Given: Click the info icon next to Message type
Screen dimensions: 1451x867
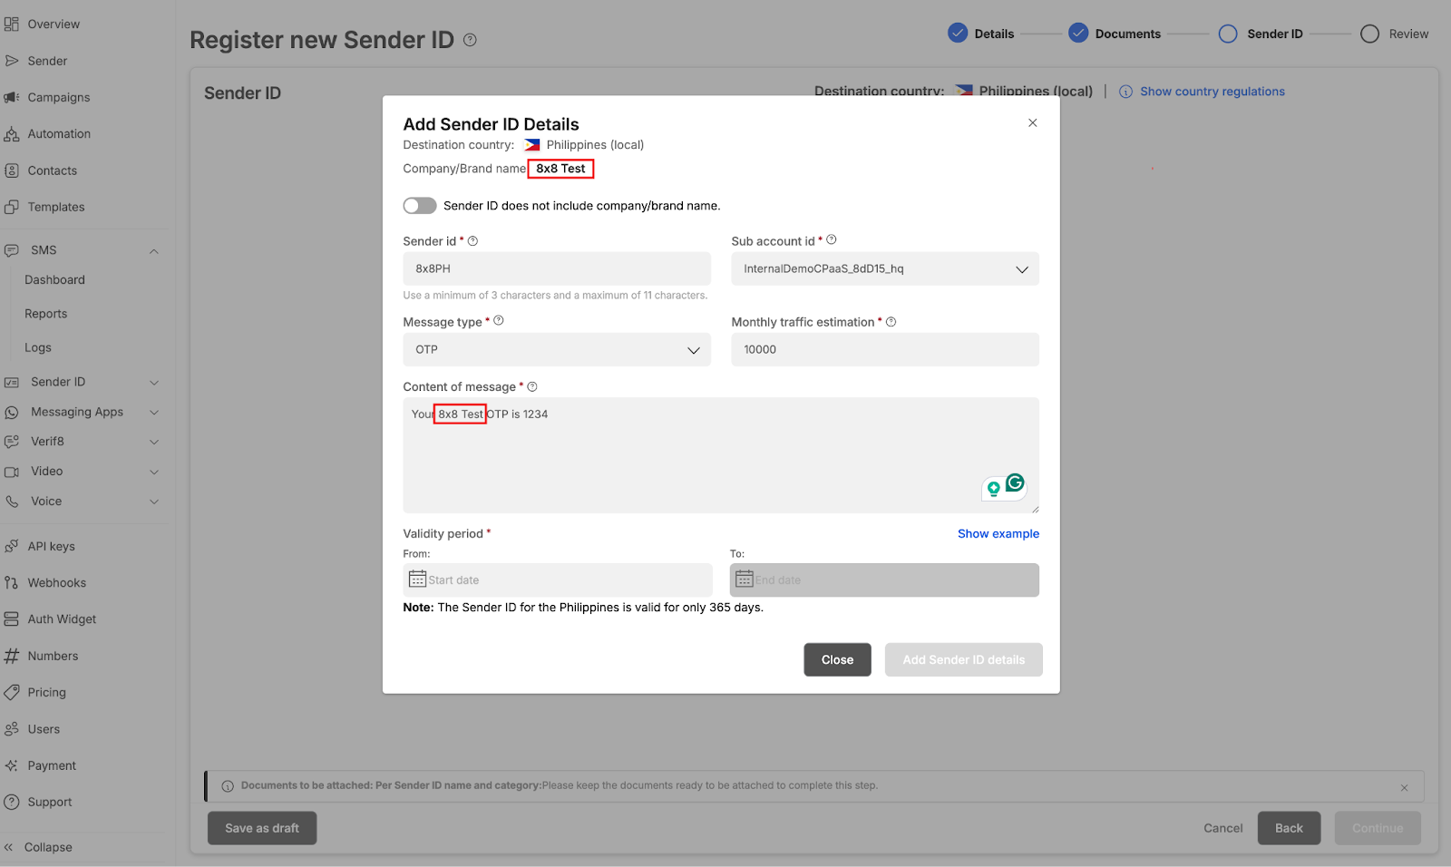Looking at the screenshot, I should 499,321.
